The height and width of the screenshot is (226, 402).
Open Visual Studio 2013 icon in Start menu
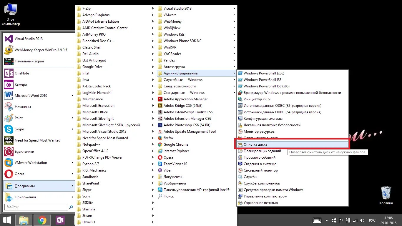[9, 39]
